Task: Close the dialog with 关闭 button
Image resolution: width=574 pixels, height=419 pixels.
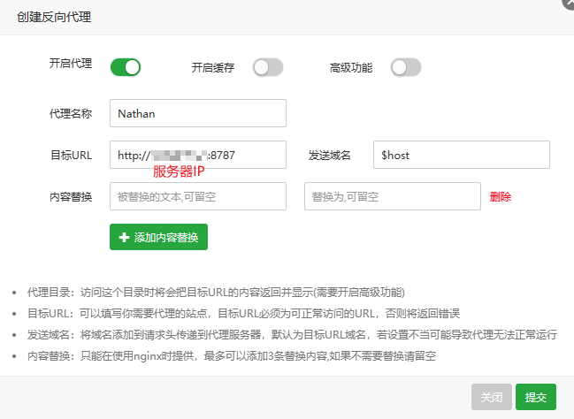Action: (492, 397)
